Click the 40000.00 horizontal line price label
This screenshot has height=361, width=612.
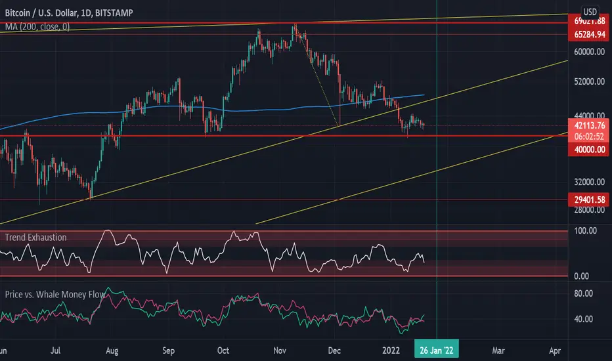pos(590,150)
